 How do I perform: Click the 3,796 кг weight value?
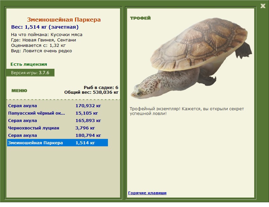click(x=85, y=128)
